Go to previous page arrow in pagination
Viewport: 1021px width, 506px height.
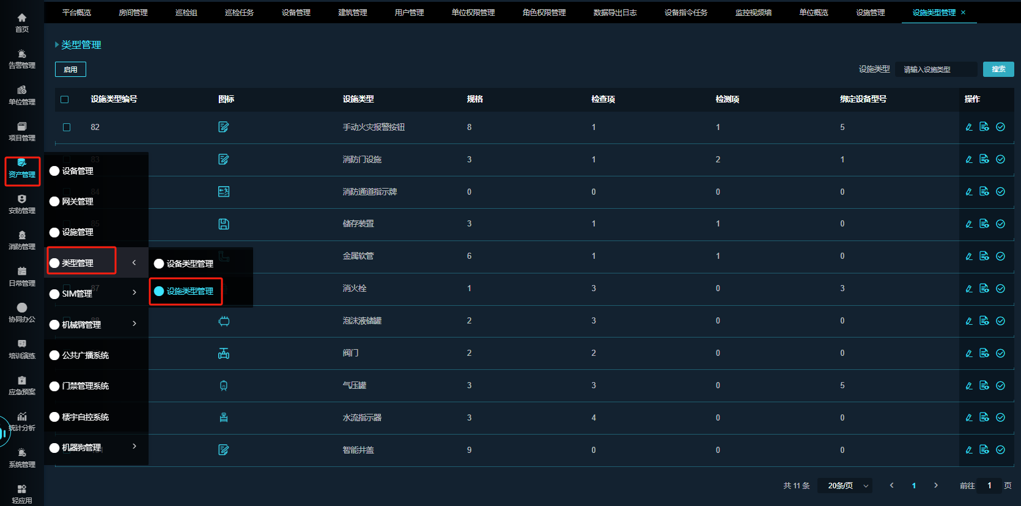(891, 486)
